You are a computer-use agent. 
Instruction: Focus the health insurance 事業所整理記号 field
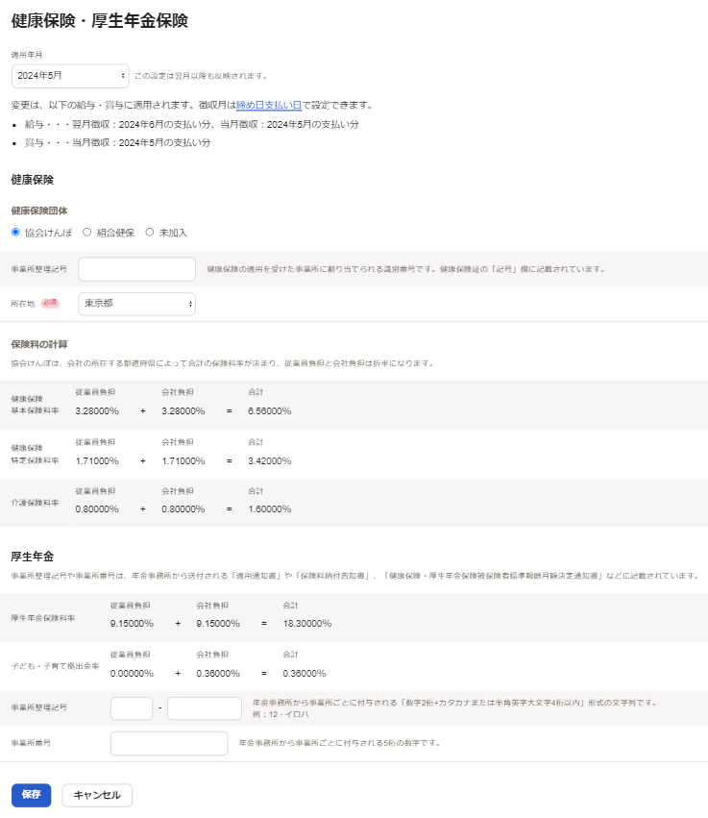137,269
